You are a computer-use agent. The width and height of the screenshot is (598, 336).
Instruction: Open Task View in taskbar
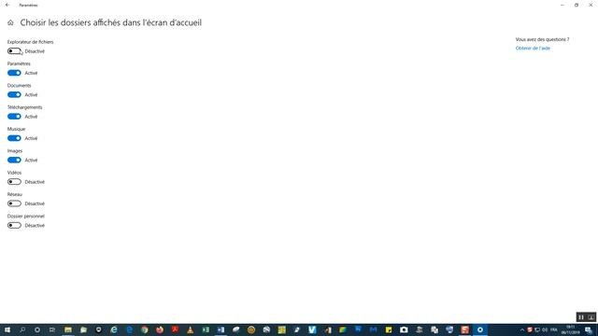click(52, 329)
